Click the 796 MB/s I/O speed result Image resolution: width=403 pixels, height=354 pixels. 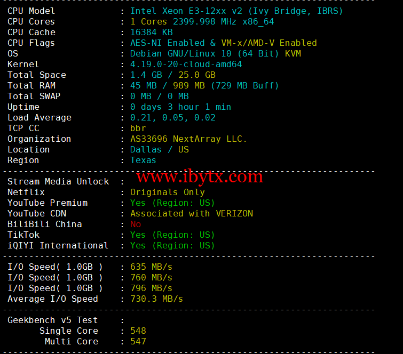151,288
